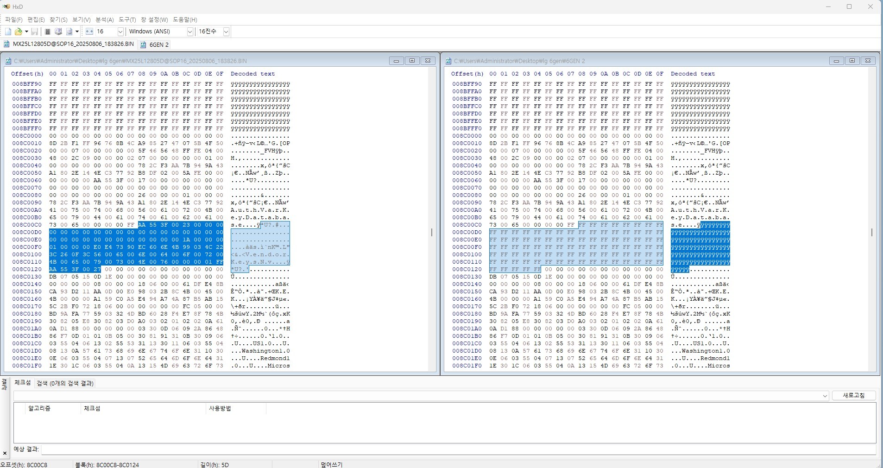Open the 창 설정(W) menu

(154, 19)
